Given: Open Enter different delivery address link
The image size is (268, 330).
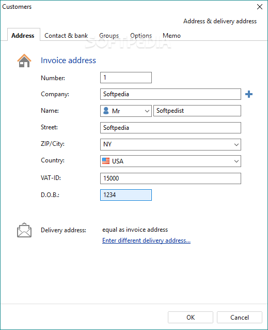Looking at the screenshot, I should 146,241.
